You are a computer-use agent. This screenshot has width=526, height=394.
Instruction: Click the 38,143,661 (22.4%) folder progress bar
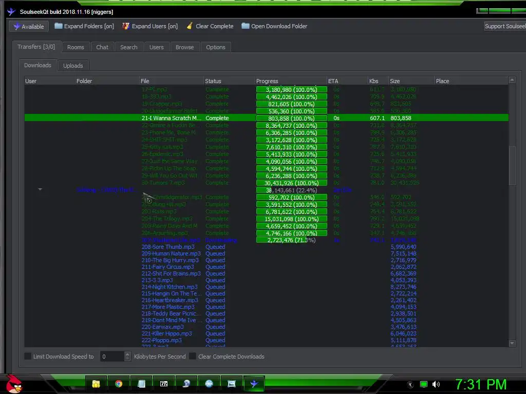click(x=291, y=190)
